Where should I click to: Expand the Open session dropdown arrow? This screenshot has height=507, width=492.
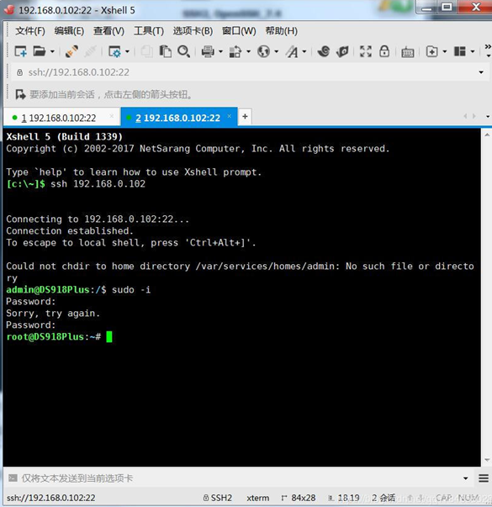pyautogui.click(x=52, y=51)
